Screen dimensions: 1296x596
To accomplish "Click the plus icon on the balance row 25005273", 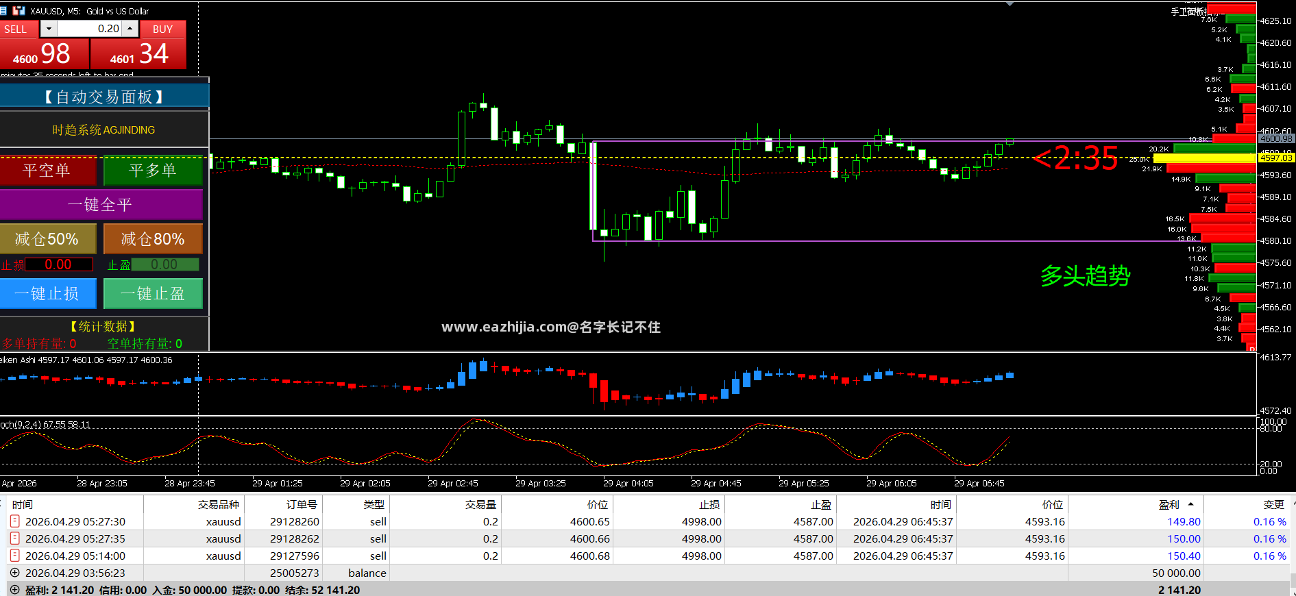I will pyautogui.click(x=15, y=573).
